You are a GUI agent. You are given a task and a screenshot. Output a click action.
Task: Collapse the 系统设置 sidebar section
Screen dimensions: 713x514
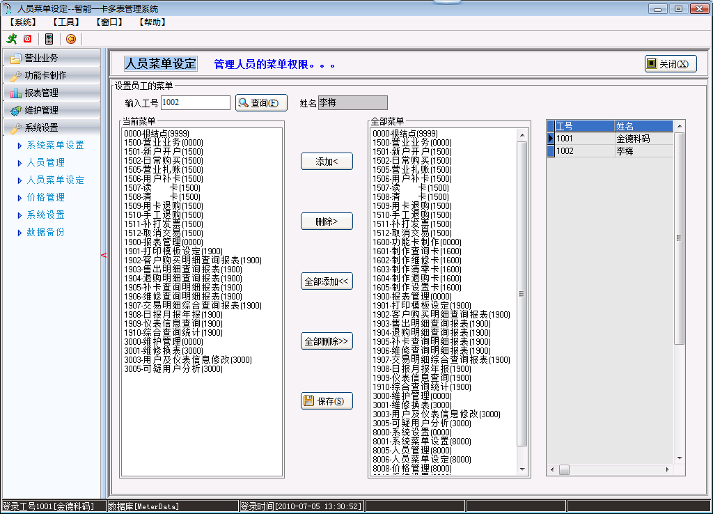tap(42, 127)
